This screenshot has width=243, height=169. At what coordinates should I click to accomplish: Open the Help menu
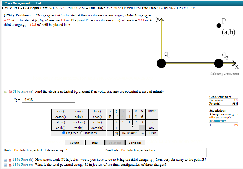(39, 3)
